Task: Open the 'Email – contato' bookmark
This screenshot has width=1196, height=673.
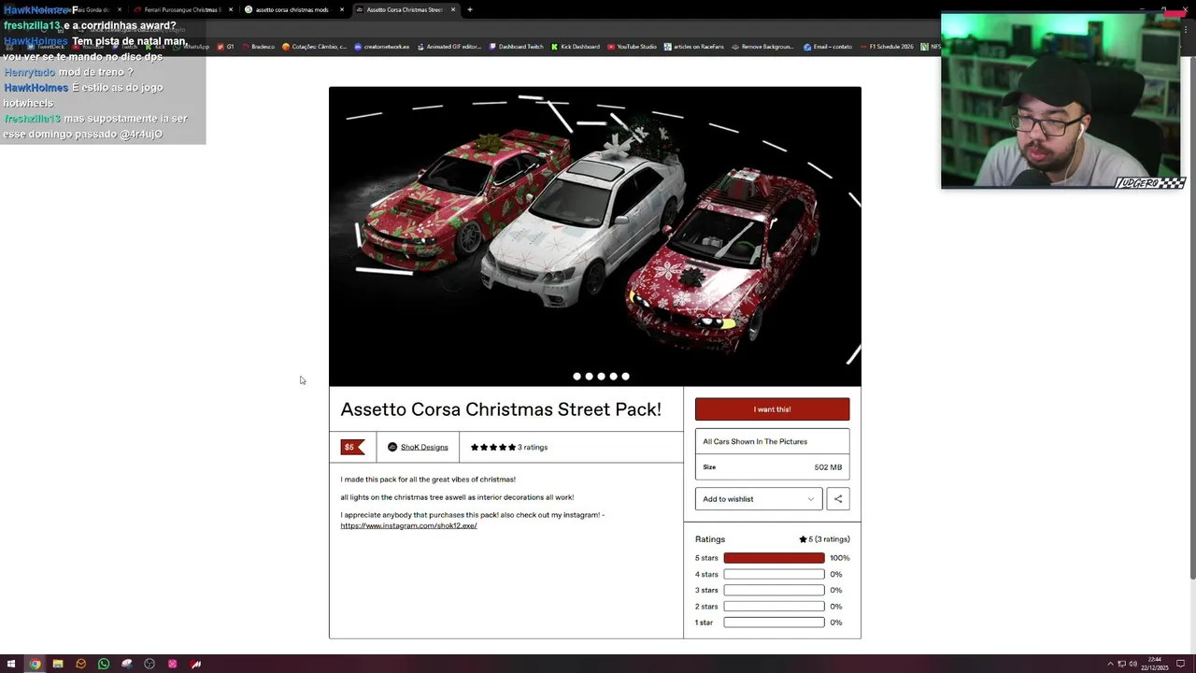Action: 828,47
